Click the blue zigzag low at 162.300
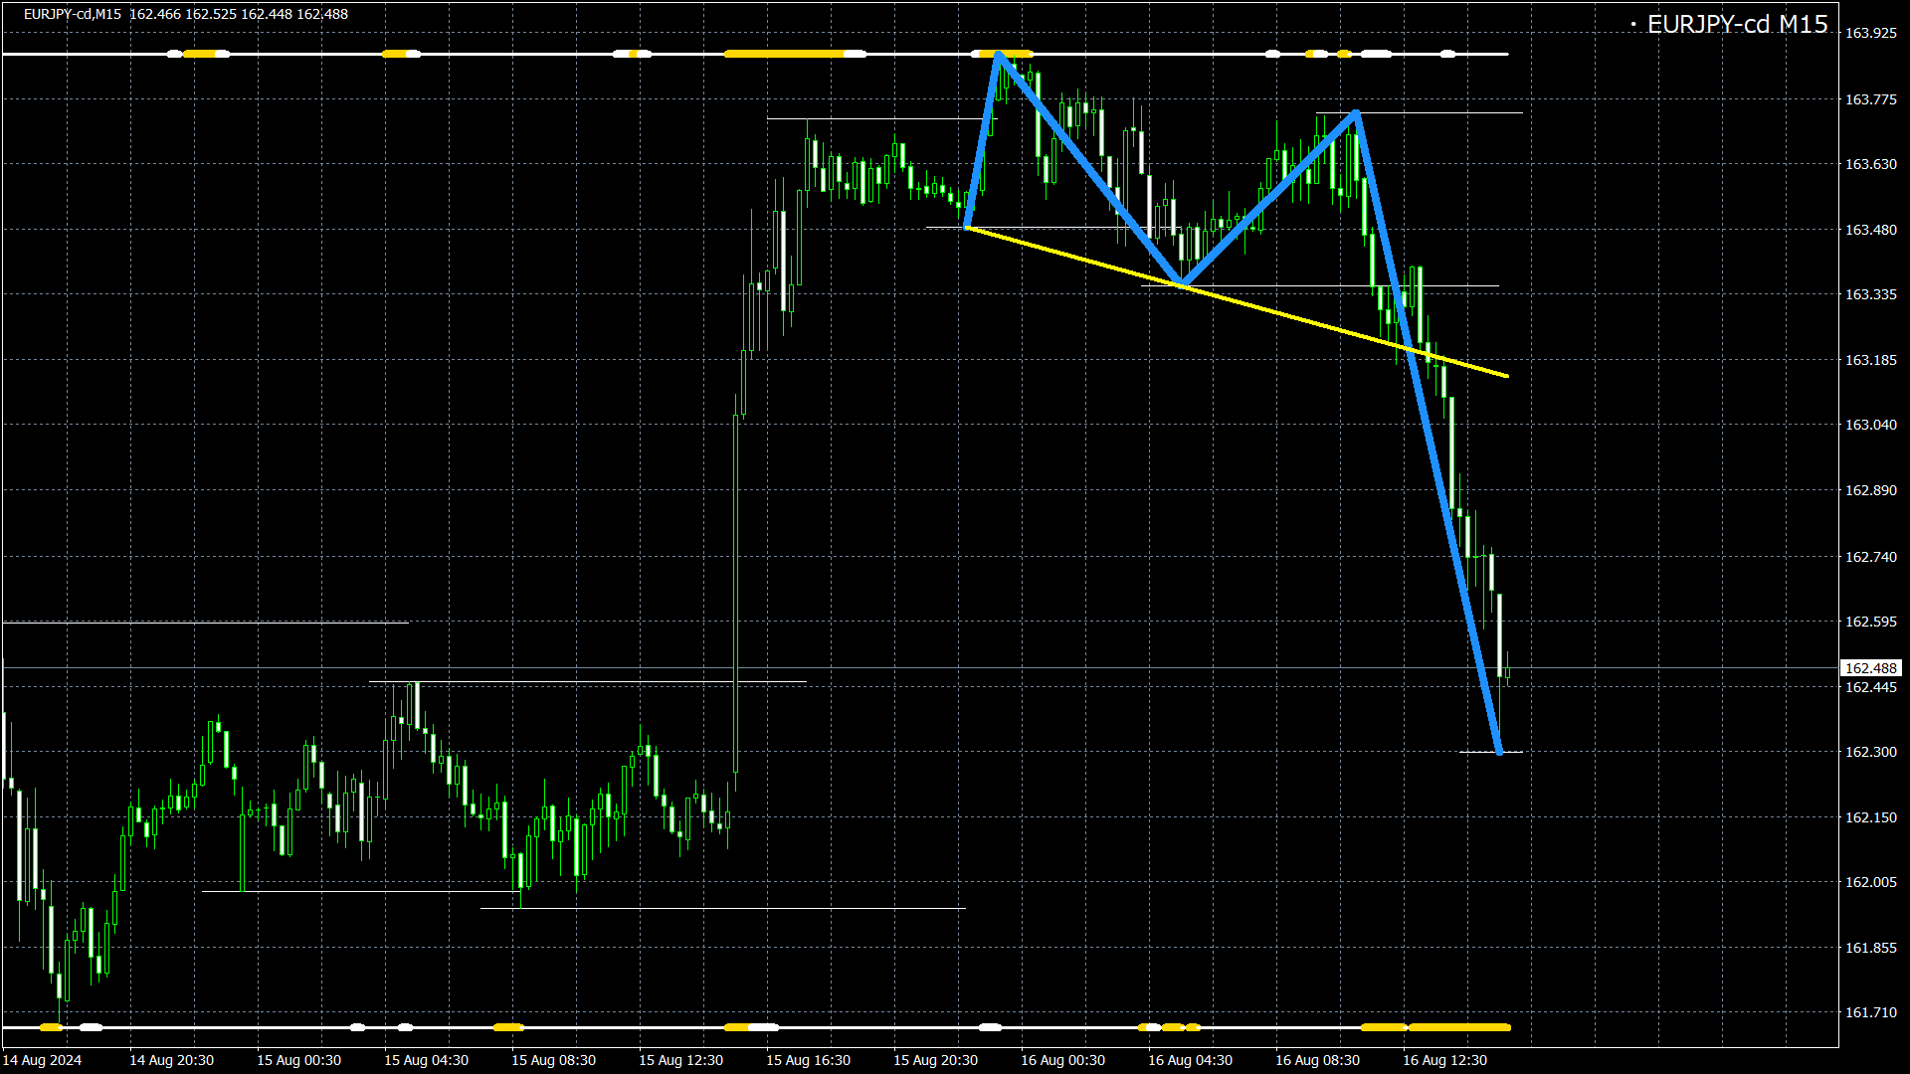1910x1074 pixels. [1499, 752]
